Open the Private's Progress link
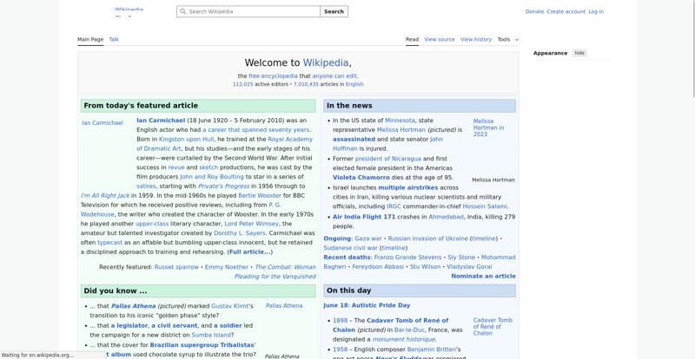This screenshot has width=695, height=359. pyautogui.click(x=224, y=186)
